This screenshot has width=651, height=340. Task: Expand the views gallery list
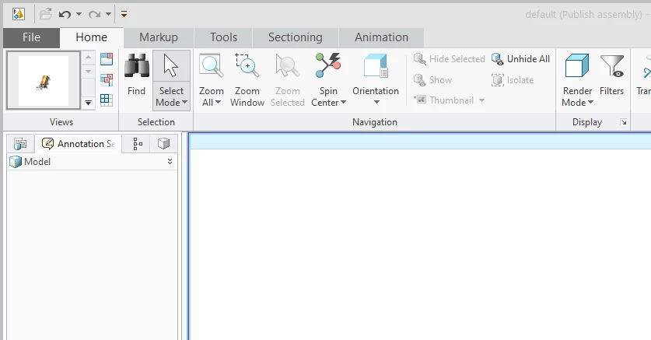click(x=88, y=103)
